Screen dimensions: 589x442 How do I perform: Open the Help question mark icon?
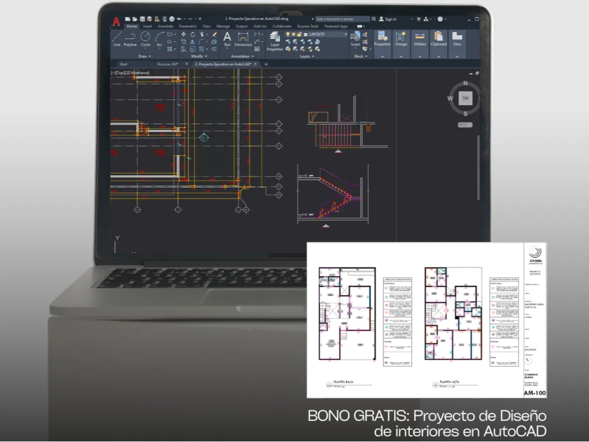(440, 19)
